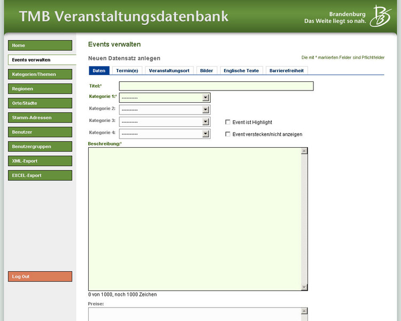
Task: Open the Kategorie 1 dropdown
Action: (165, 97)
